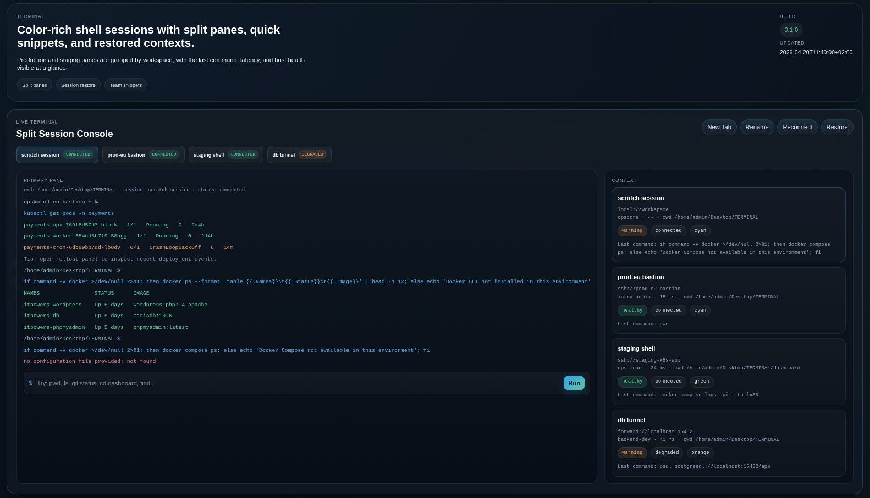The height and width of the screenshot is (498, 870).
Task: Run the typed command
Action: point(574,383)
